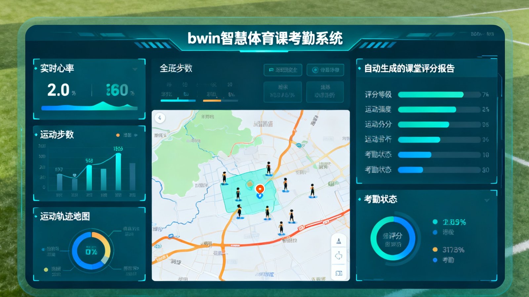Click the 360 heart rate value
529x297 pixels.
(x=117, y=90)
